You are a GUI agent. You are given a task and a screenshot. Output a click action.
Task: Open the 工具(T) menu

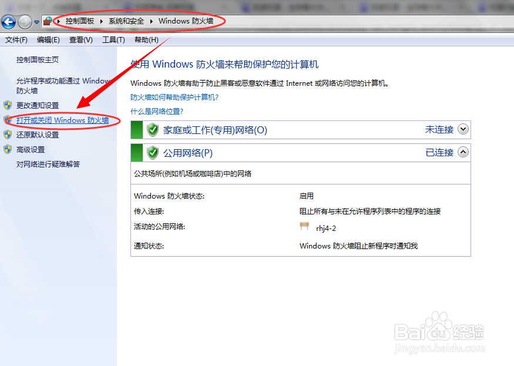(113, 39)
